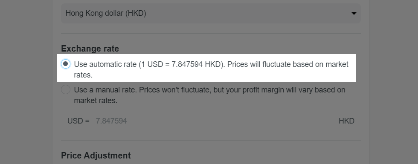
Task: Open the Hong Kong dollar (HKD) currency dropdown
Action: pos(211,13)
